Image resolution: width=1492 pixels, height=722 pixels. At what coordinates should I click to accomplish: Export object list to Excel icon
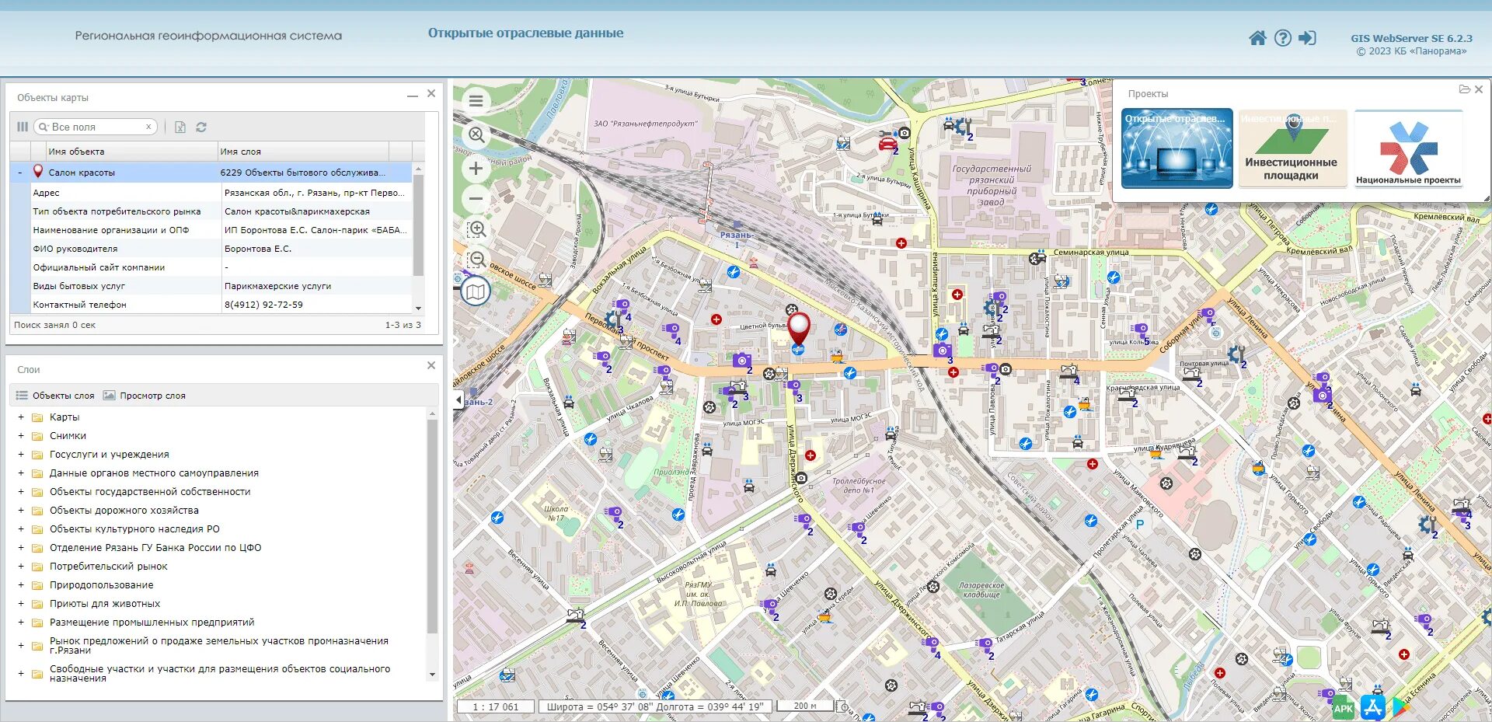(x=180, y=127)
